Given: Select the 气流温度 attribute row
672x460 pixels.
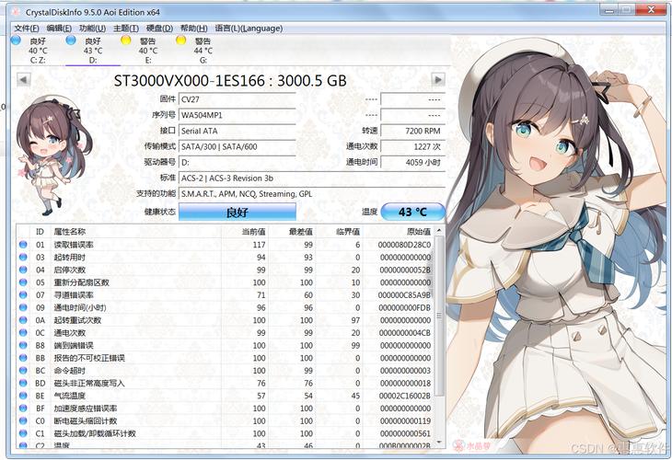Looking at the screenshot, I should point(225,396).
